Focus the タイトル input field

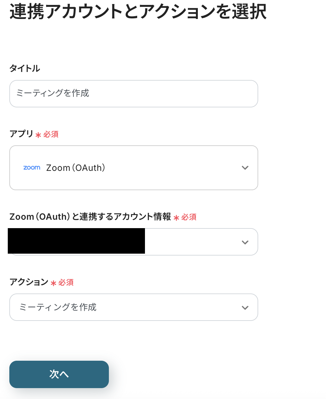[x=134, y=94]
